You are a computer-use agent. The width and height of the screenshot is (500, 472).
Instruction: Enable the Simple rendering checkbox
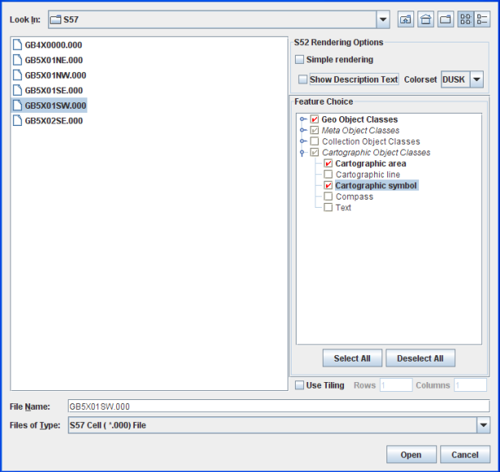[x=300, y=60]
